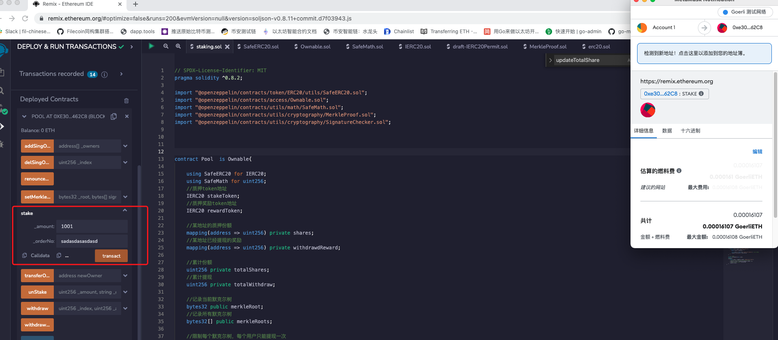Screen dimensions: 778x340
Task: Collapse the POOL contract instance
Action: click(24, 116)
